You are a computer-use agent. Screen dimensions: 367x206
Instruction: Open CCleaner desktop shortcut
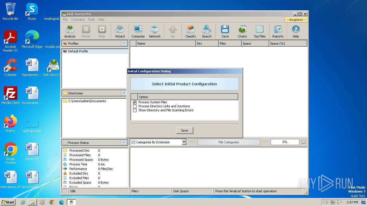pos(10,68)
